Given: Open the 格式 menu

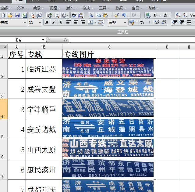Looking at the screenshot, I should 88,8.
